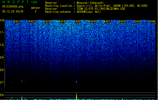This screenshot has height=100, width=158.
Task: Click the 1.0 kHz axis tick label
Action: coord(2,45)
